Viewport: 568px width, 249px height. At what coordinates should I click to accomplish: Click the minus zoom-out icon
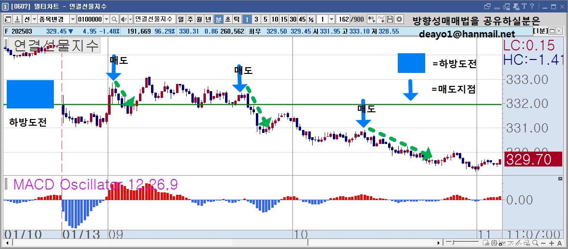tap(543, 243)
